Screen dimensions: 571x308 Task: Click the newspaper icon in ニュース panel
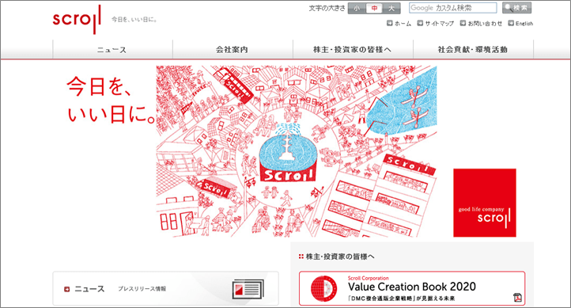(x=248, y=290)
